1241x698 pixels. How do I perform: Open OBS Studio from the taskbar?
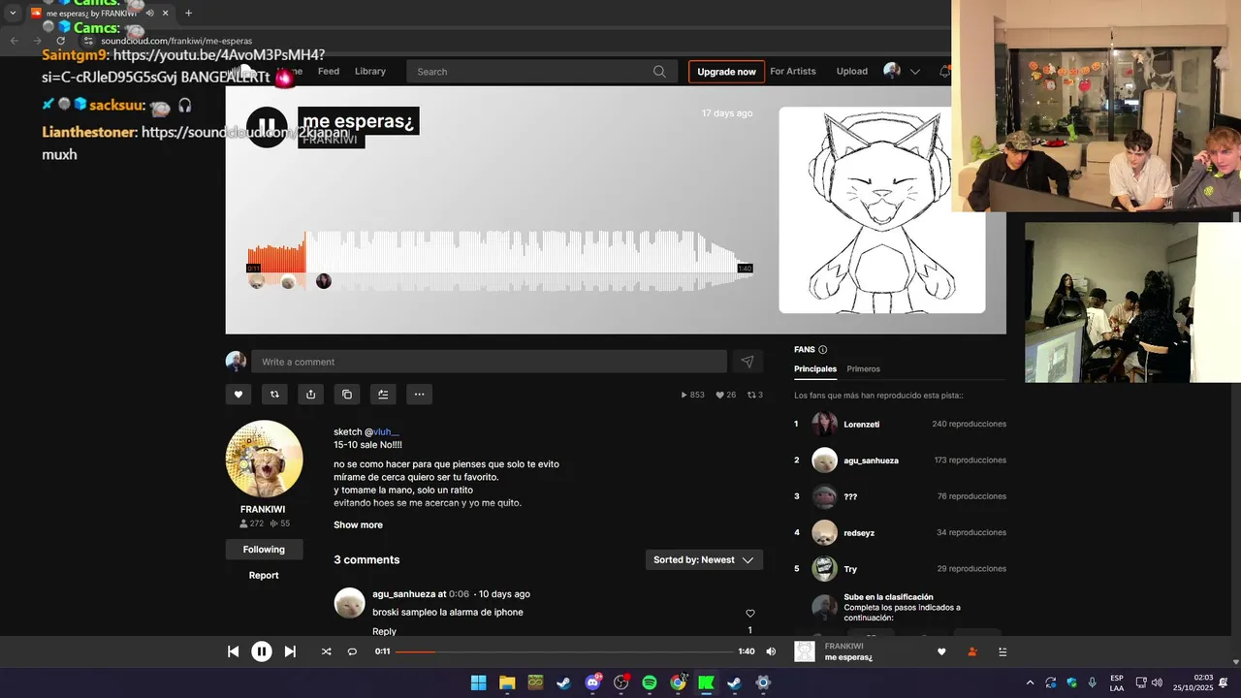click(x=621, y=682)
